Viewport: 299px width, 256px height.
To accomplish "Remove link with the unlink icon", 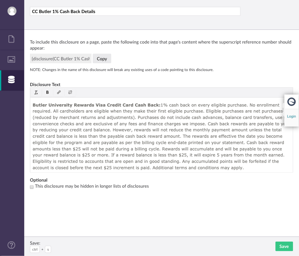I will pos(70,92).
